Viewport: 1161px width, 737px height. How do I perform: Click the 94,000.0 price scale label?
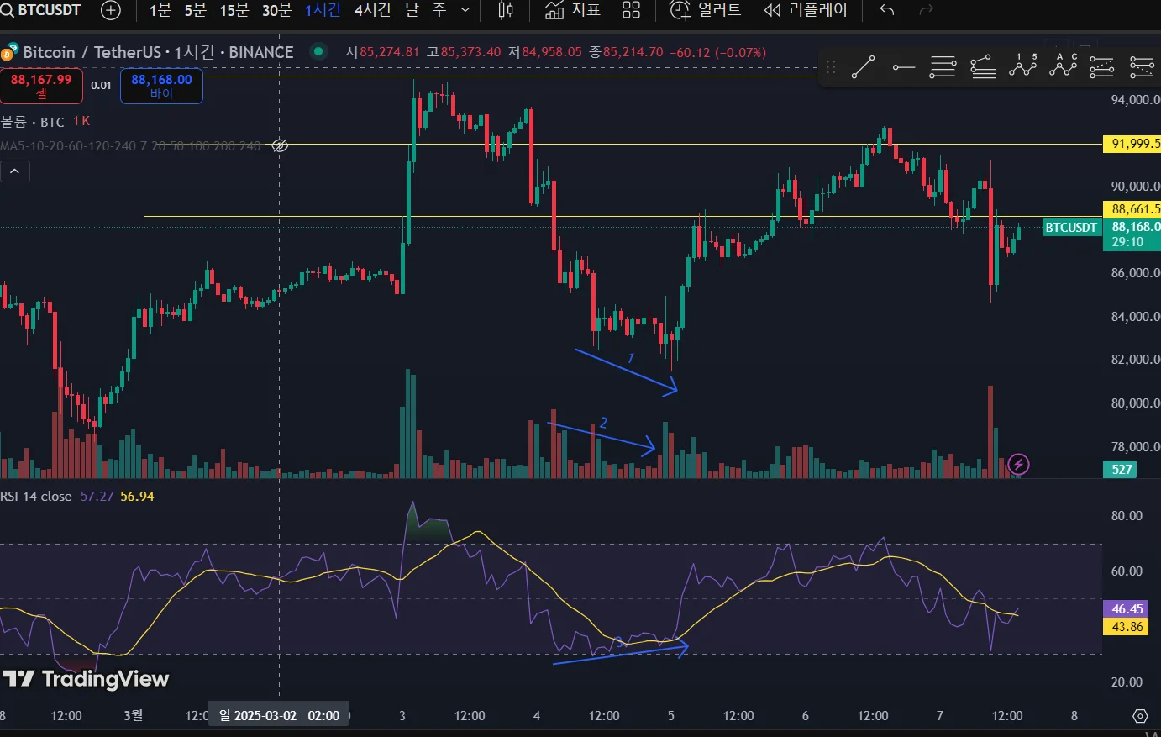click(1135, 100)
